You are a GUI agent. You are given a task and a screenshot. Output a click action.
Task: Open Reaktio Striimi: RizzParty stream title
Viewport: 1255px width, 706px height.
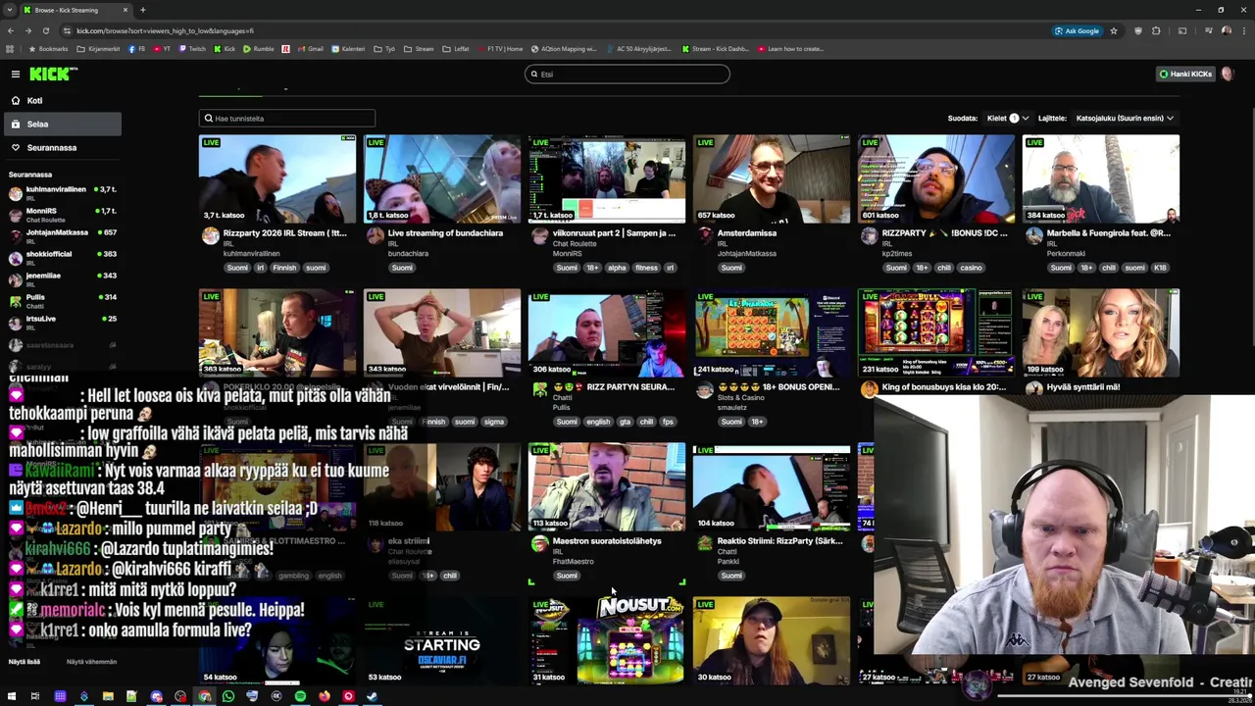coord(779,540)
